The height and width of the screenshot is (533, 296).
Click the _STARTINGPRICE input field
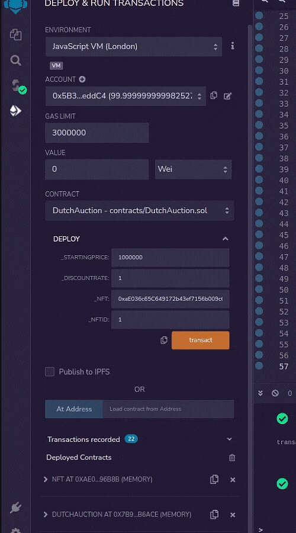coord(170,258)
